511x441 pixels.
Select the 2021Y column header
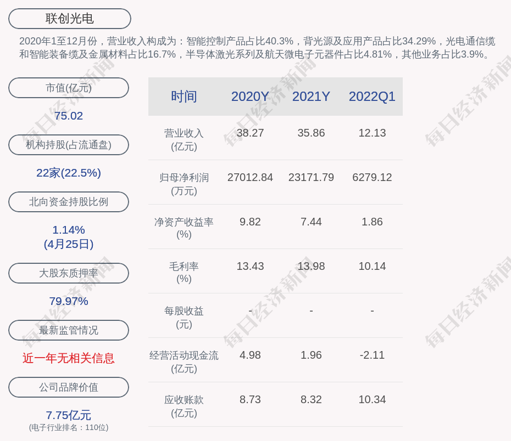pyautogui.click(x=311, y=97)
